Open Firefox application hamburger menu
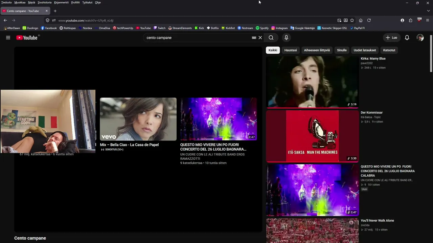 [428, 20]
